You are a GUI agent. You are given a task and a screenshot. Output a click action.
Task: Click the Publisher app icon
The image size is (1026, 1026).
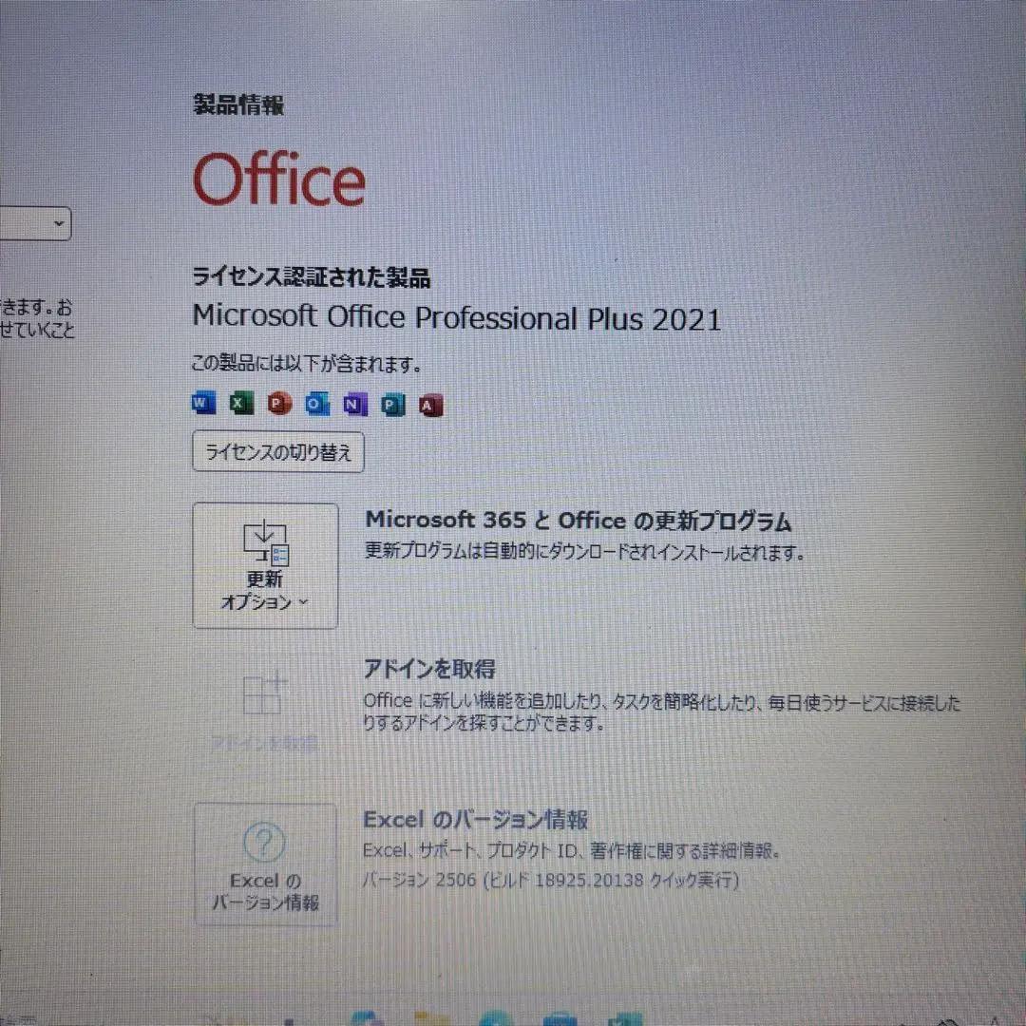click(392, 406)
